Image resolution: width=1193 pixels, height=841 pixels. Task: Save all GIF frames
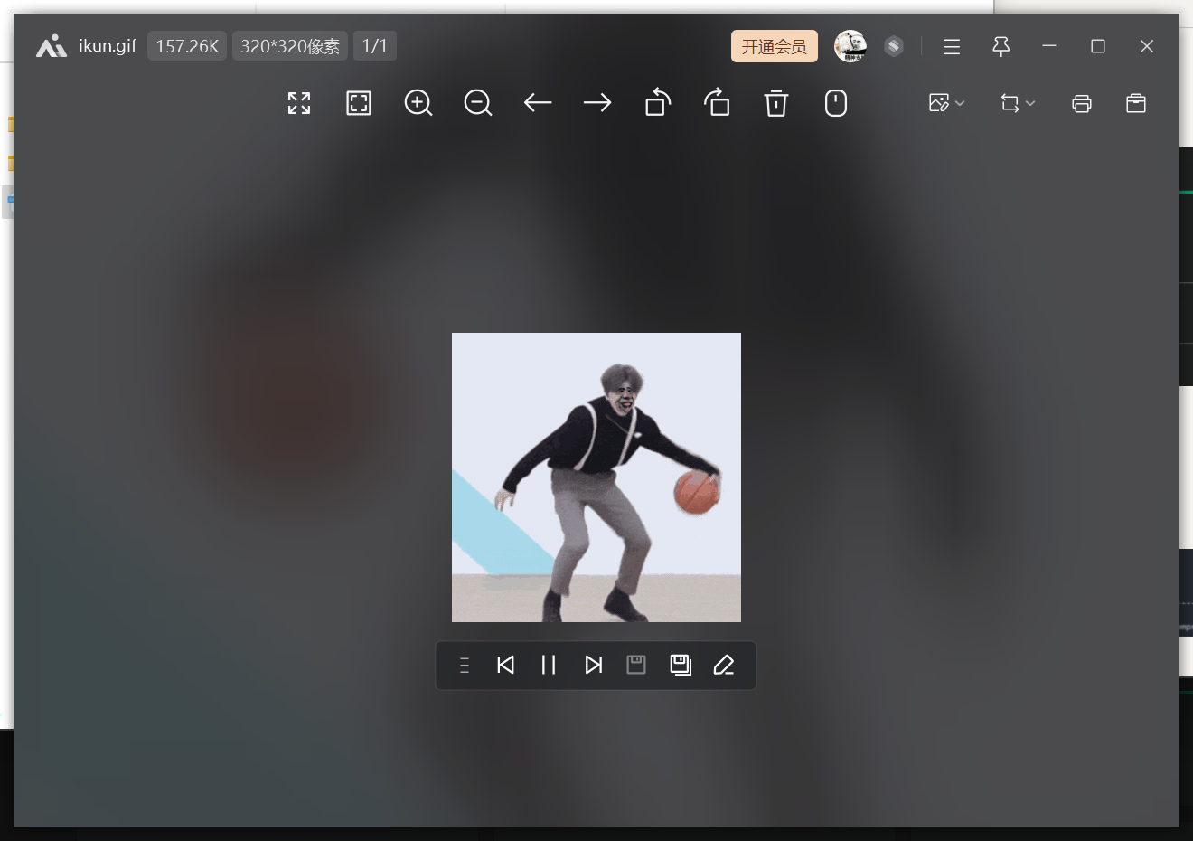pyautogui.click(x=681, y=666)
